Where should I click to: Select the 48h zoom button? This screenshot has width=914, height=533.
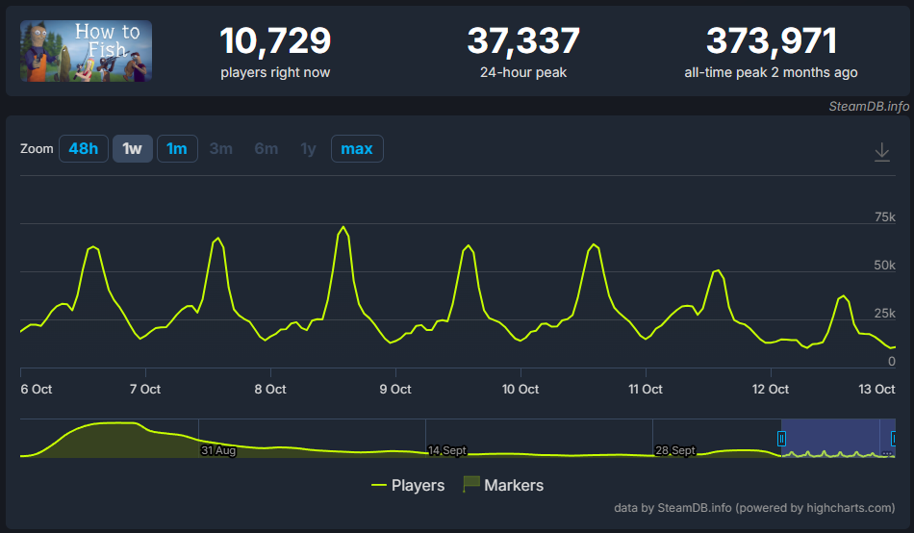tap(84, 149)
